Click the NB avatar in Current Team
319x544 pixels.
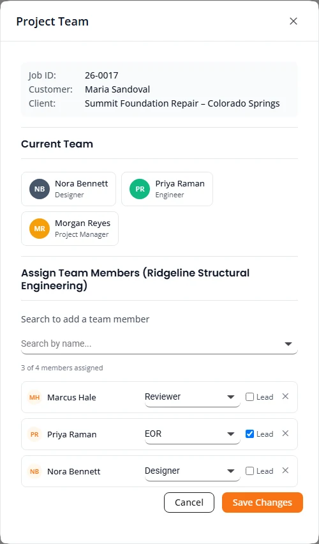40,189
